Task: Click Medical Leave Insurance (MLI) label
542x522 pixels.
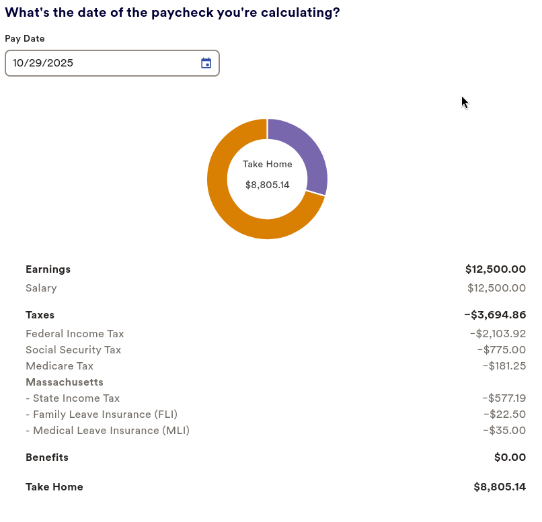Action: pyautogui.click(x=108, y=431)
